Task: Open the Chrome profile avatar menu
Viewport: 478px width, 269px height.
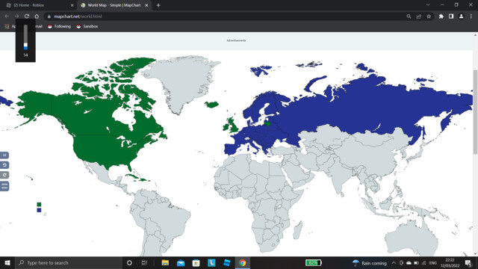Action: click(462, 16)
